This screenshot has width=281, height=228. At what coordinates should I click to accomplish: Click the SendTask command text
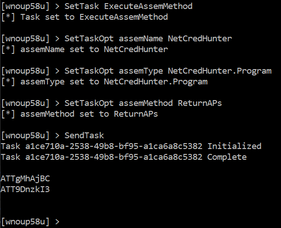tap(84, 136)
